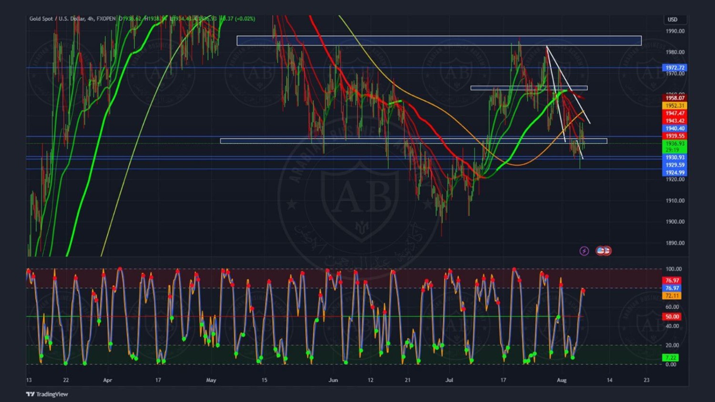Click the 1900.00 price scale tick
Viewport: 715px width, 402px height.
pyautogui.click(x=675, y=222)
